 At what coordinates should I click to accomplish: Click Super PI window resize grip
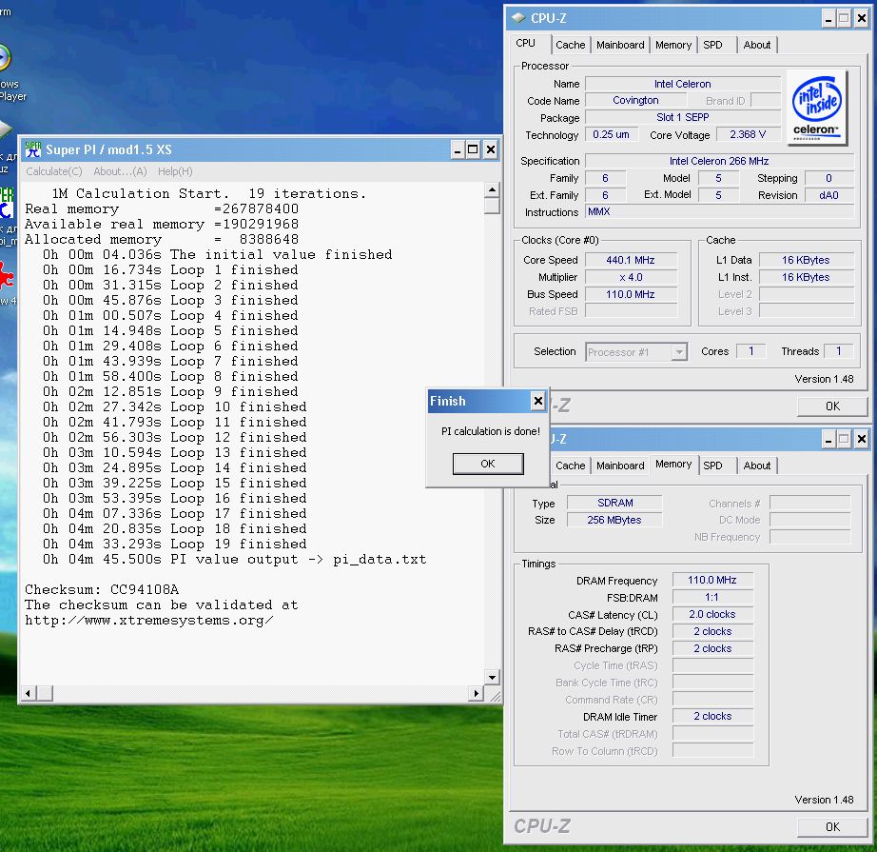[x=495, y=696]
